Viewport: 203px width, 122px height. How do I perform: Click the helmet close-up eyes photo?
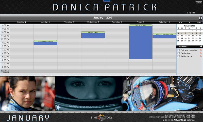point(89,94)
